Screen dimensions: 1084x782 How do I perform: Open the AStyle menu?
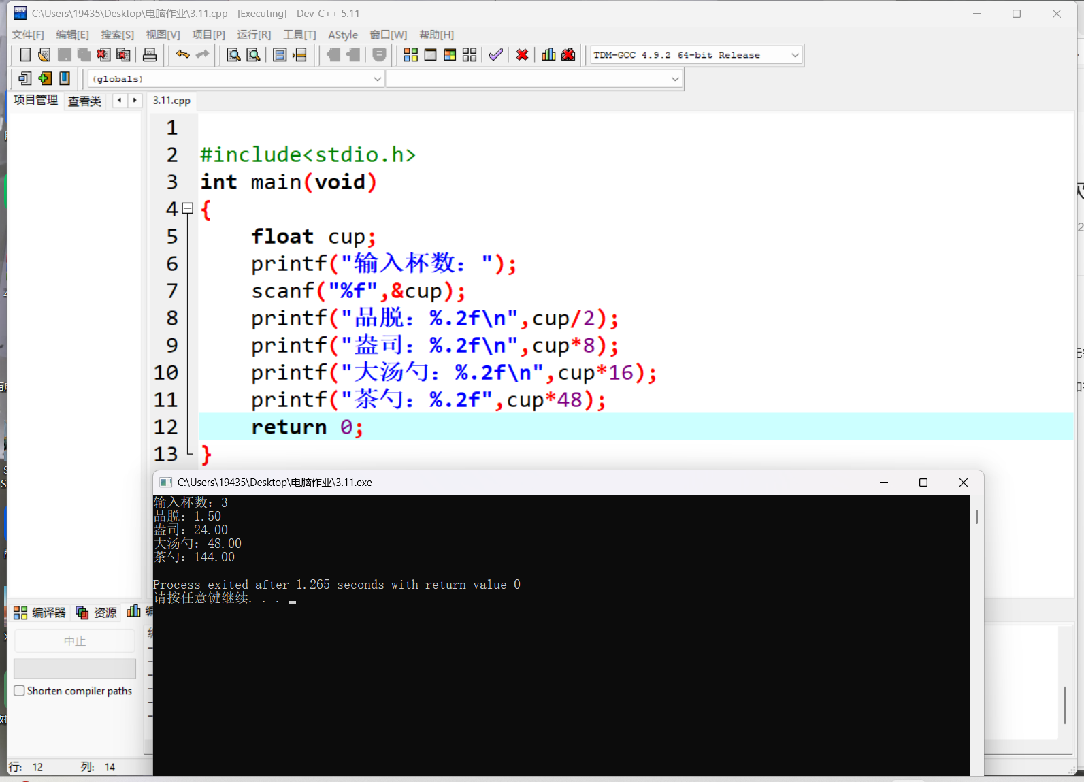pos(343,35)
